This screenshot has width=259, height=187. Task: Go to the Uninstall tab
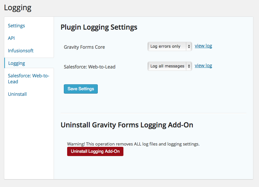17,94
